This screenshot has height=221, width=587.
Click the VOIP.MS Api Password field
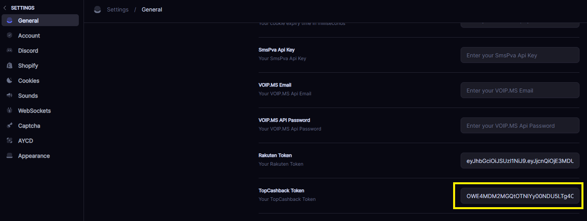[520, 126]
